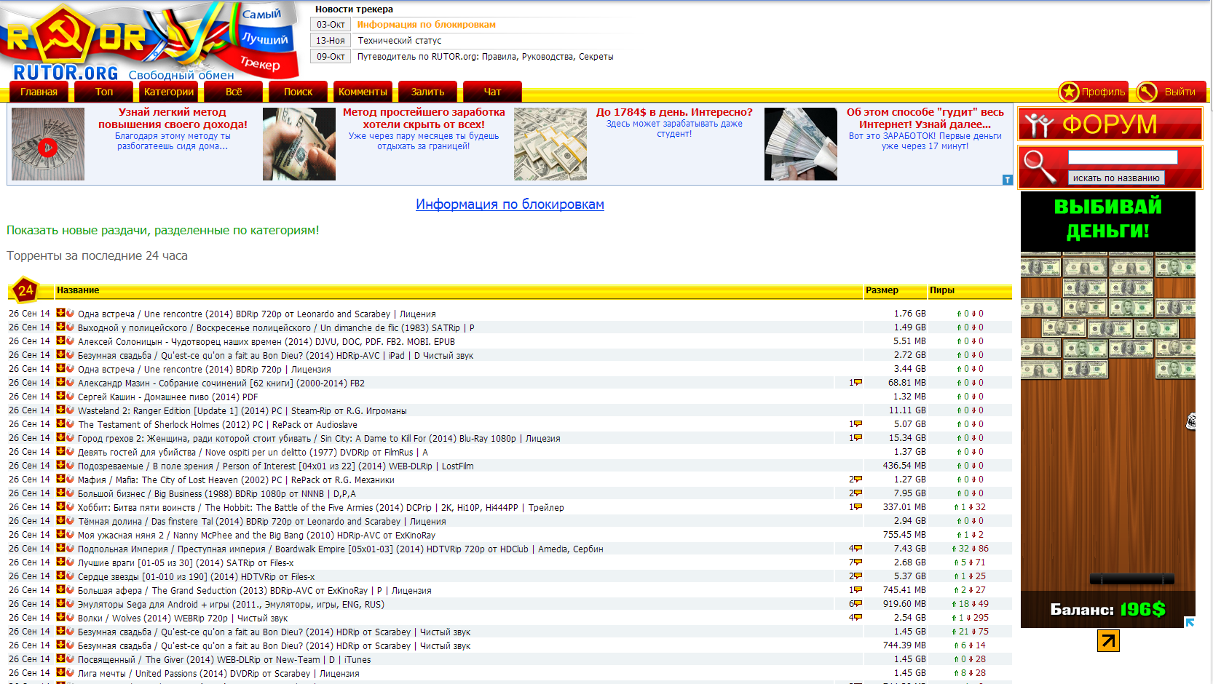Screen dimensions: 1213x684
Task: Click ad headline 'До 1784$ в день. Интересно?'
Action: (x=674, y=112)
